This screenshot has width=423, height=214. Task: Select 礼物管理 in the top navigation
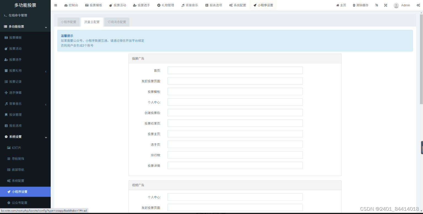pyautogui.click(x=166, y=5)
